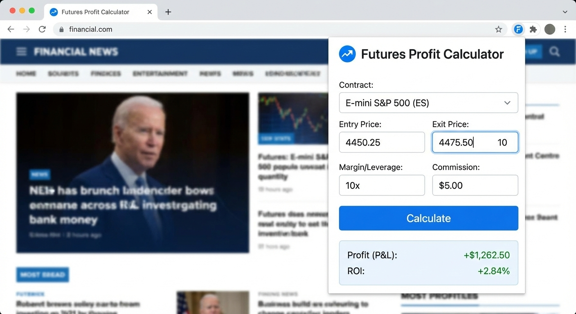Bookmark the page with the star icon
Screen dimensions: 576x314
pyautogui.click(x=499, y=29)
